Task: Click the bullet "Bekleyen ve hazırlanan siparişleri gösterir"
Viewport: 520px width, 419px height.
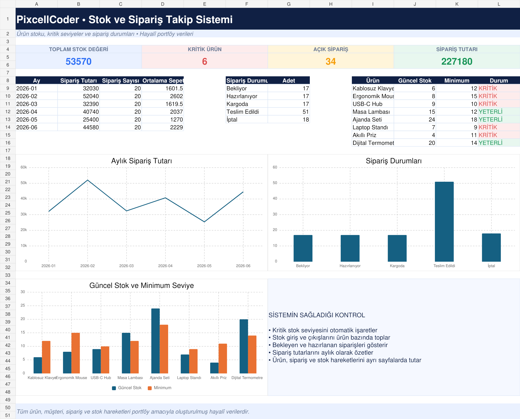Action: click(328, 345)
